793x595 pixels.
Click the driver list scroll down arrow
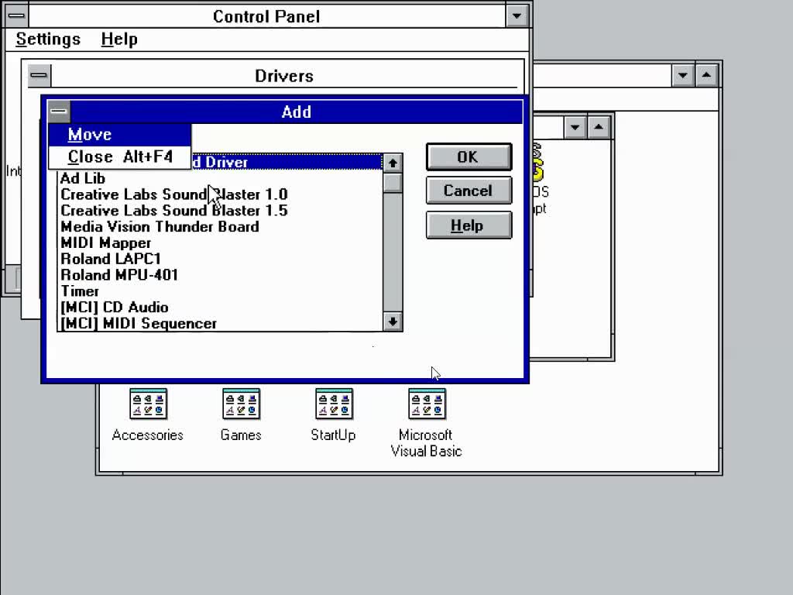[x=393, y=322]
